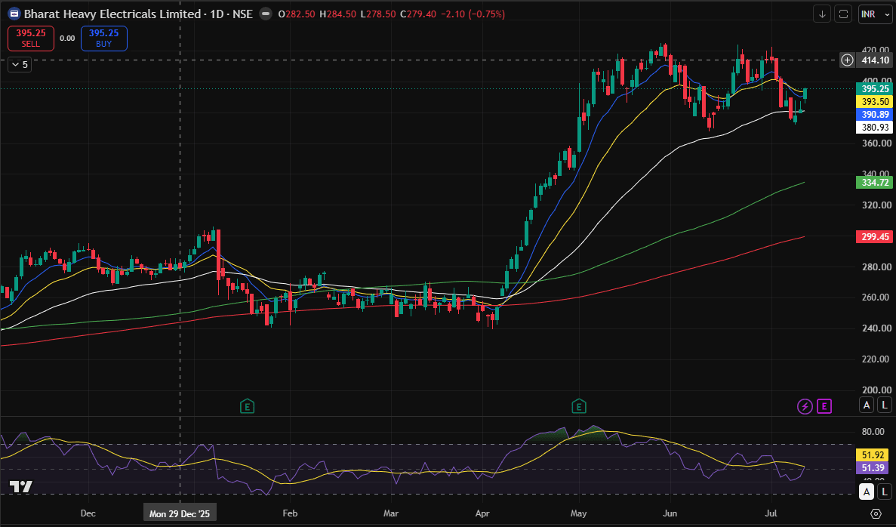This screenshot has height=527, width=896.
Task: Click the 0.00 spread value
Action: [67, 39]
